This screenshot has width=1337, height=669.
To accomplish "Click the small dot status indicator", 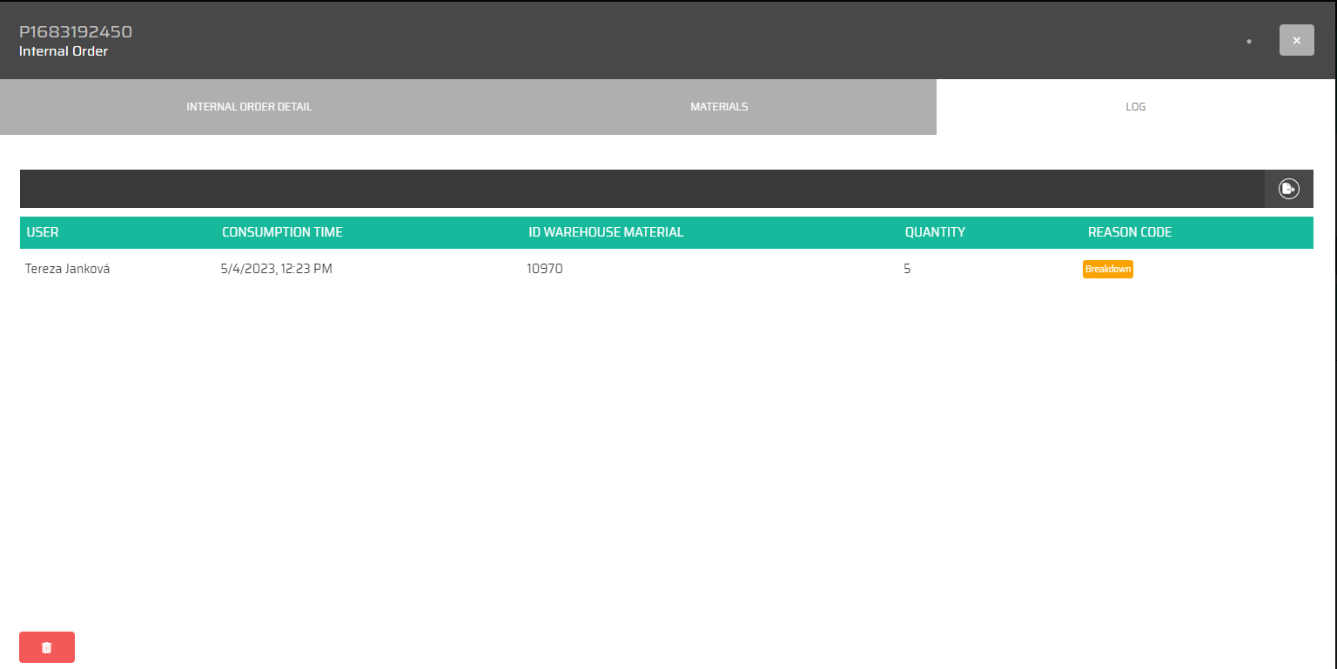I will click(x=1249, y=41).
